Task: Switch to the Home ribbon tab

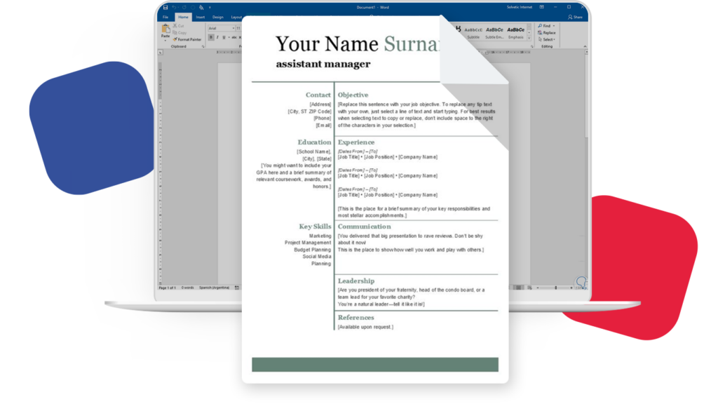Action: (x=183, y=18)
